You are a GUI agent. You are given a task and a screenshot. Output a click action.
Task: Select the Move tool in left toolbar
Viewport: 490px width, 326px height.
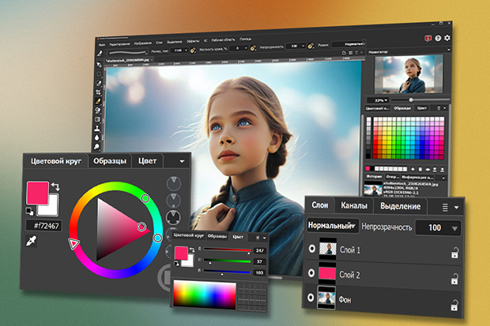point(99,65)
